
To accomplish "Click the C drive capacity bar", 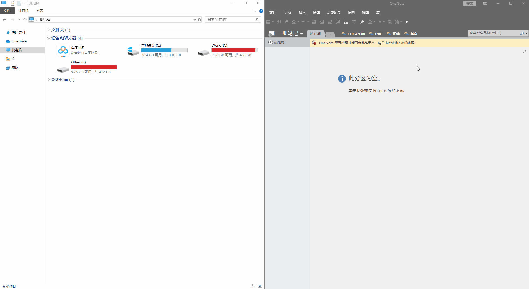I will (164, 50).
